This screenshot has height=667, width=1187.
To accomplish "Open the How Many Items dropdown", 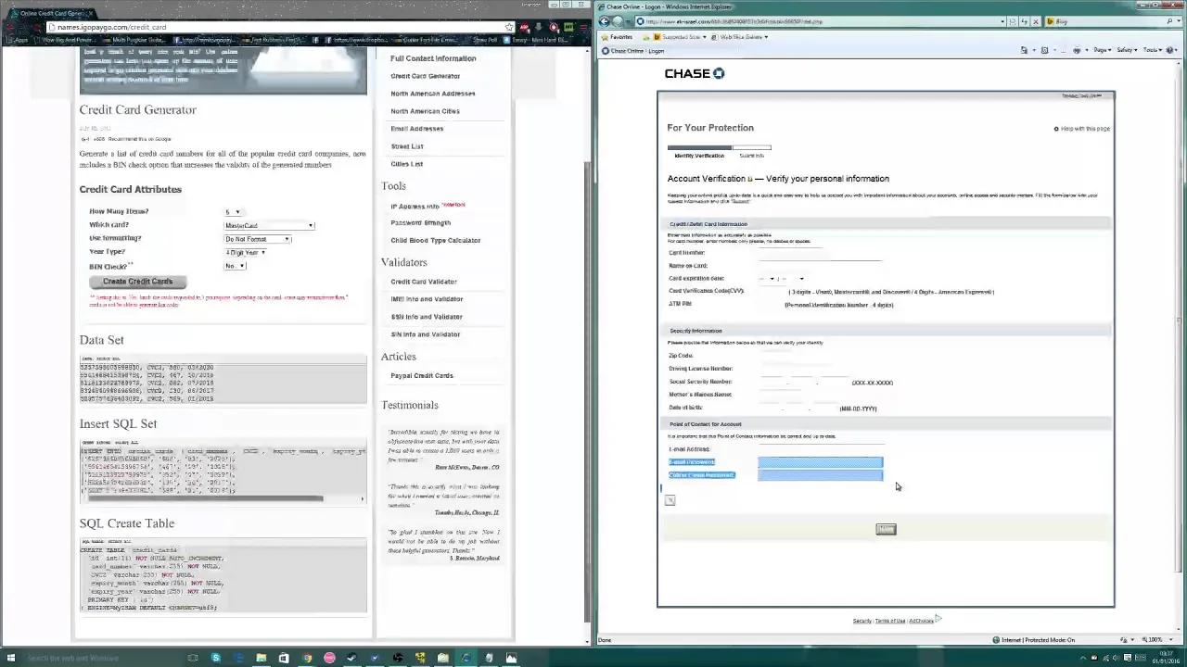I will 233,212.
